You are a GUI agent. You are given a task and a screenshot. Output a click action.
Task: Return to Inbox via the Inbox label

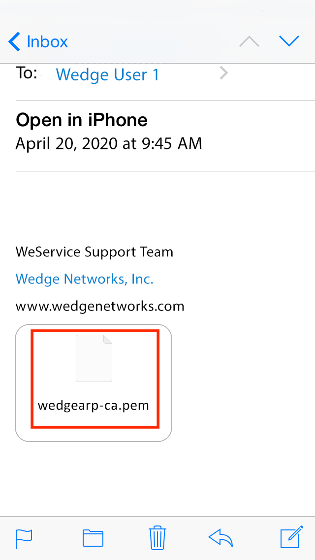[x=47, y=42]
